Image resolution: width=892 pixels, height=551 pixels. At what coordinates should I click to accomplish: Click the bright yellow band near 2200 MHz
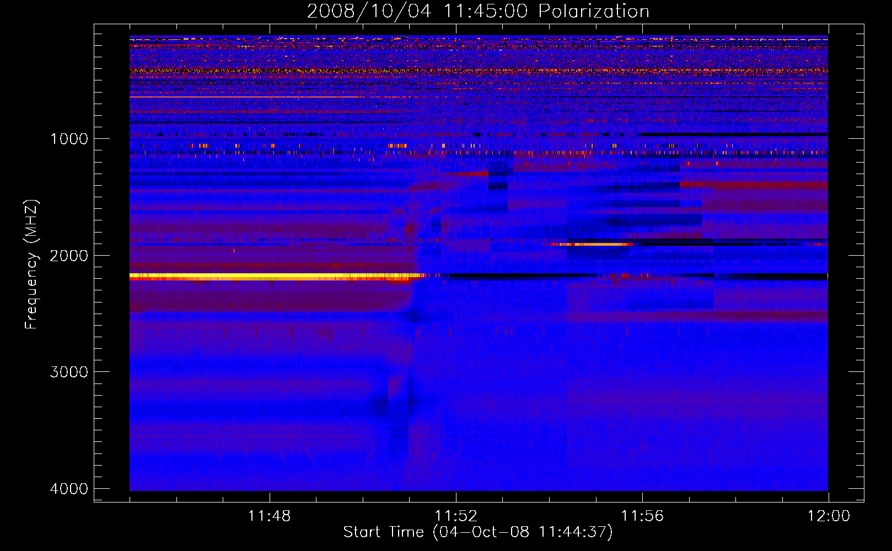point(276,275)
